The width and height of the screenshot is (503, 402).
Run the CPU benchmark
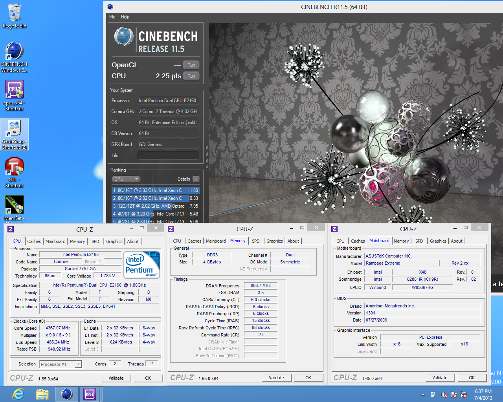pos(191,76)
